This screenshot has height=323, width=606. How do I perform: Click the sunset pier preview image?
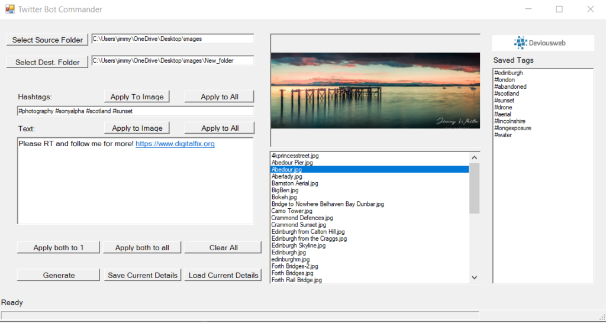tap(375, 91)
